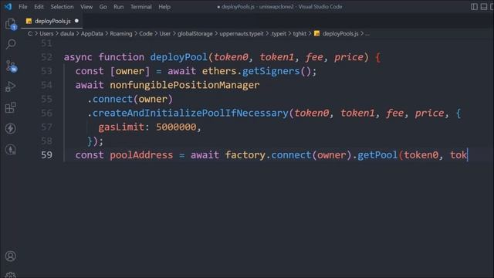The height and width of the screenshot is (278, 494).
Task: Open the Go menu
Action: pos(103,7)
